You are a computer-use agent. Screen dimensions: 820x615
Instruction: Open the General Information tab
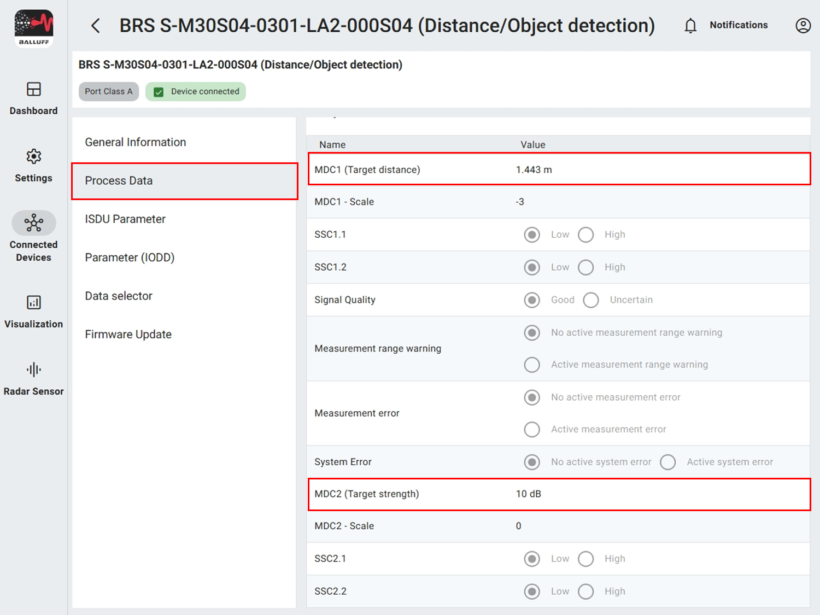click(x=136, y=142)
